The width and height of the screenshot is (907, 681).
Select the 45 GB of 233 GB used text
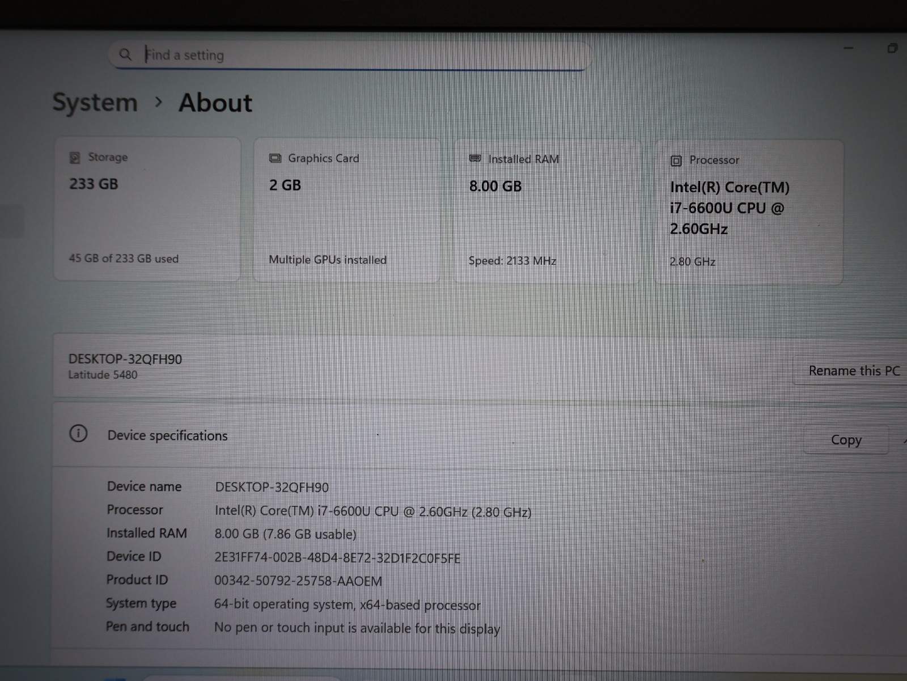click(124, 259)
